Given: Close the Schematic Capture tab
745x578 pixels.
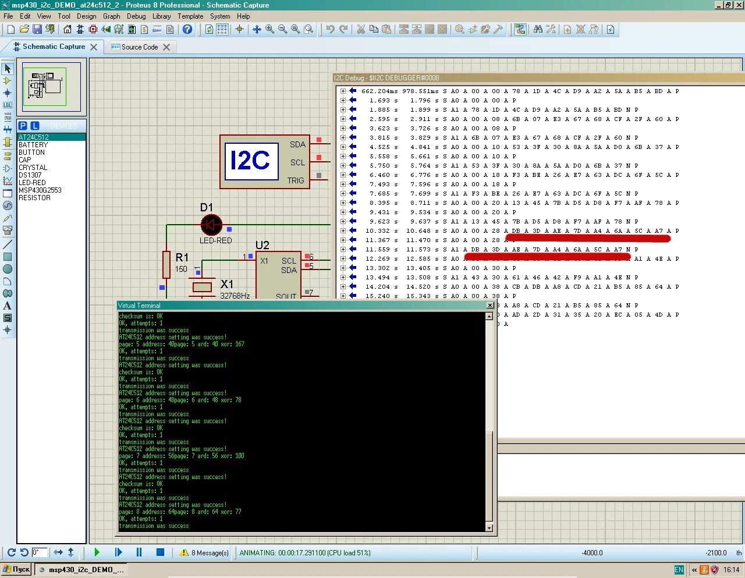Looking at the screenshot, I should pyautogui.click(x=94, y=47).
